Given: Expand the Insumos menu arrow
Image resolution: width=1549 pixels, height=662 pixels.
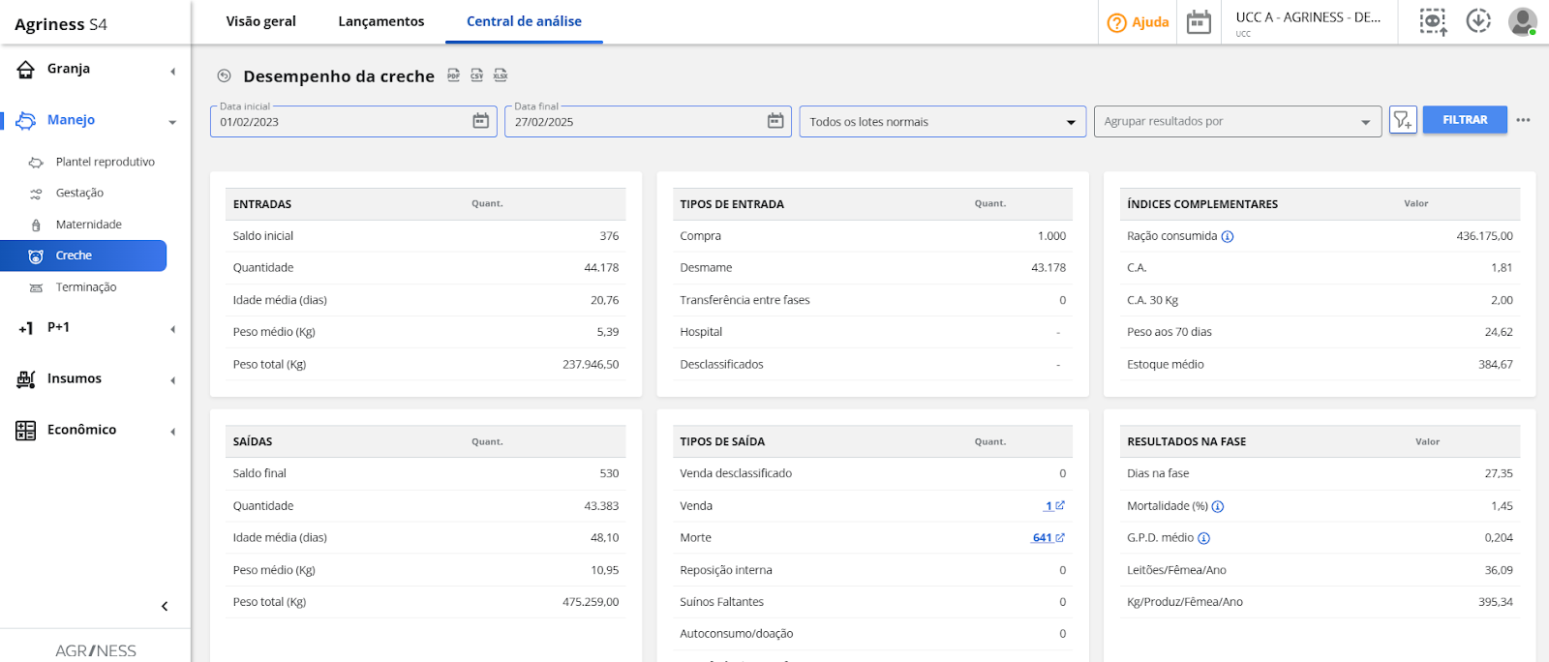Looking at the screenshot, I should click(172, 380).
